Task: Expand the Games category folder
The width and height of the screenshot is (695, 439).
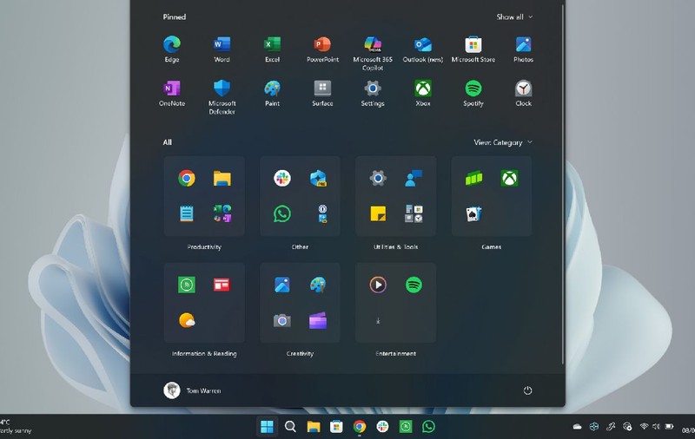Action: click(492, 195)
